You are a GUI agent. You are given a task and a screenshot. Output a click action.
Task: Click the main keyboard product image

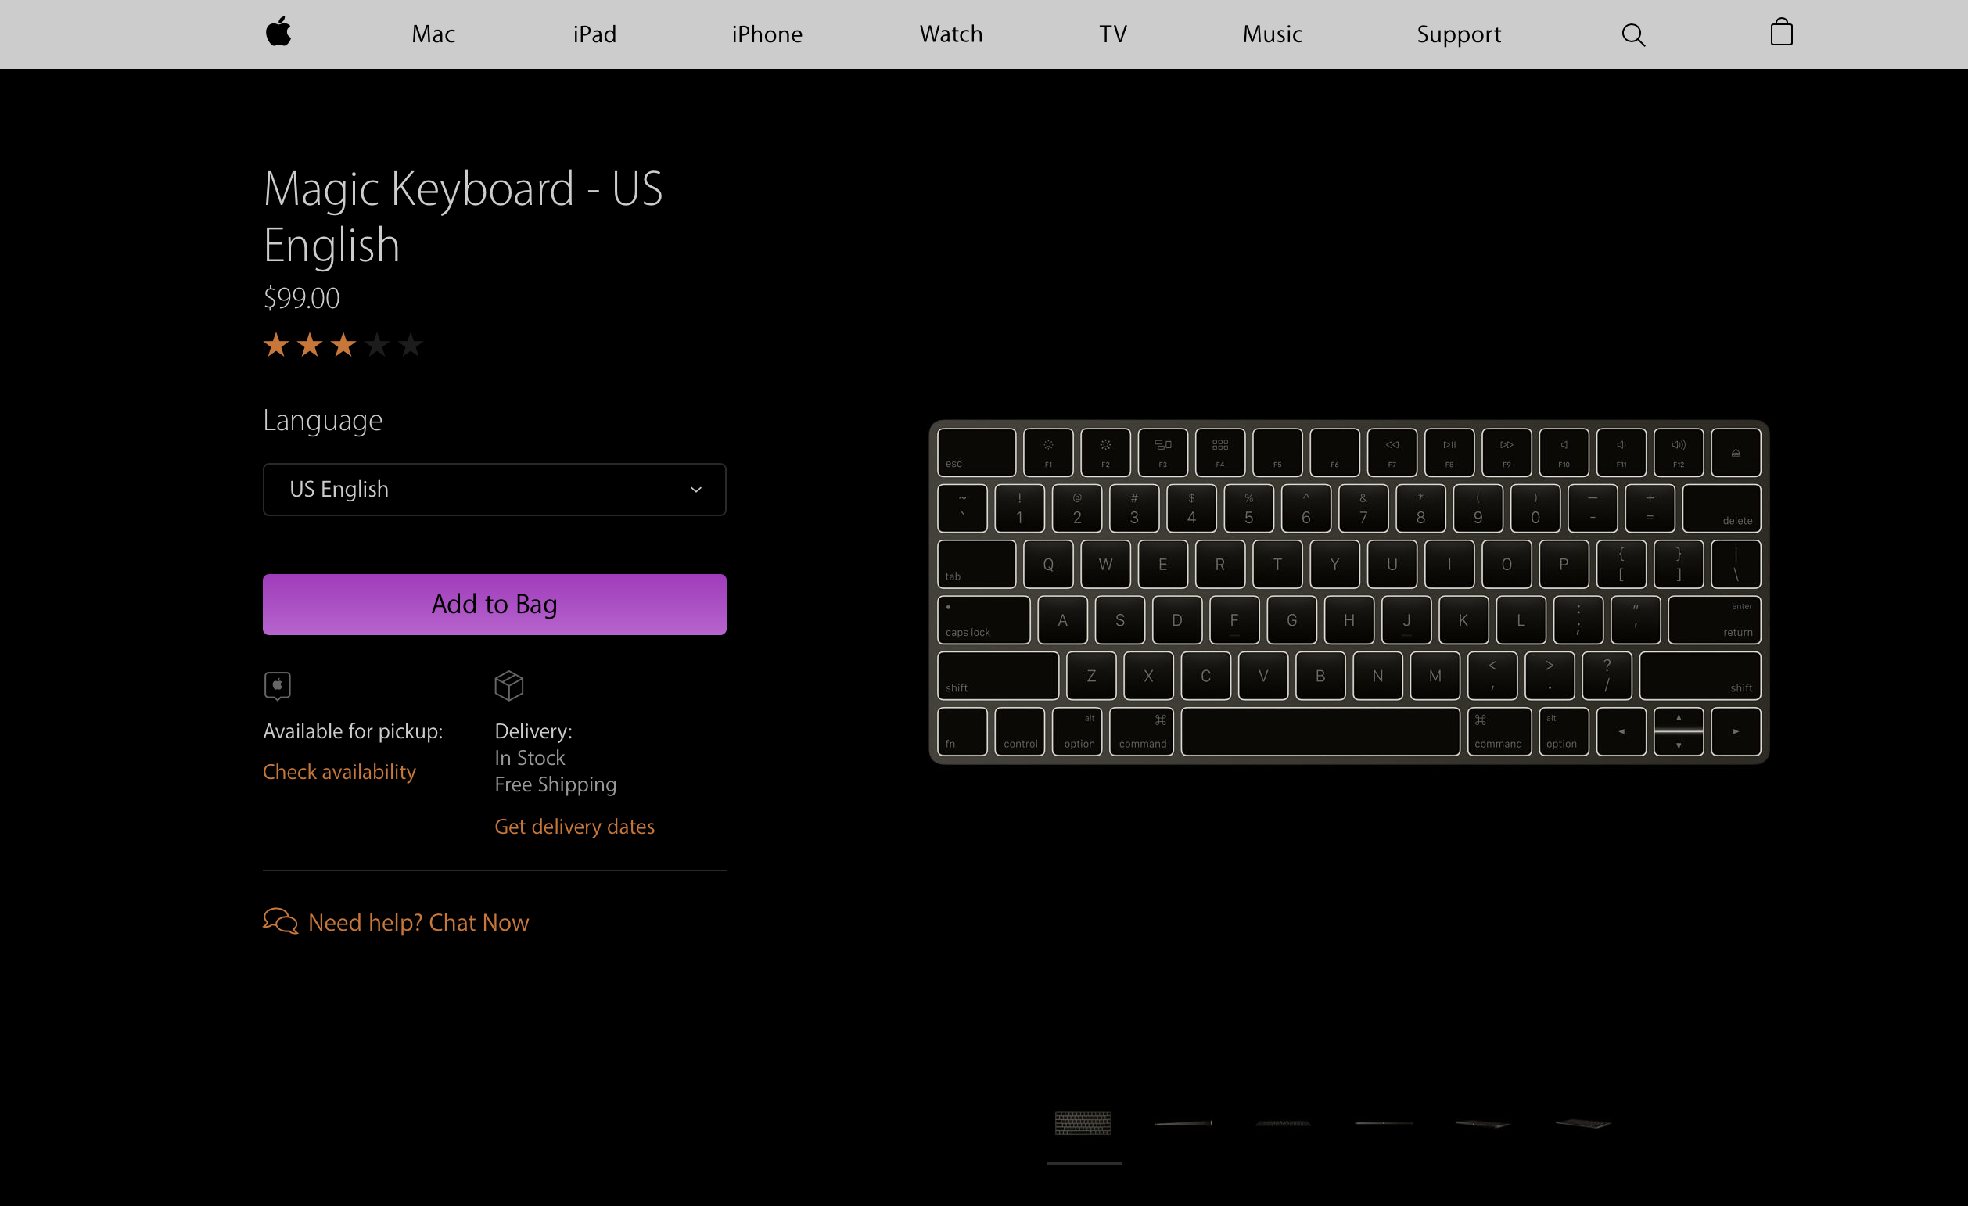1349,591
